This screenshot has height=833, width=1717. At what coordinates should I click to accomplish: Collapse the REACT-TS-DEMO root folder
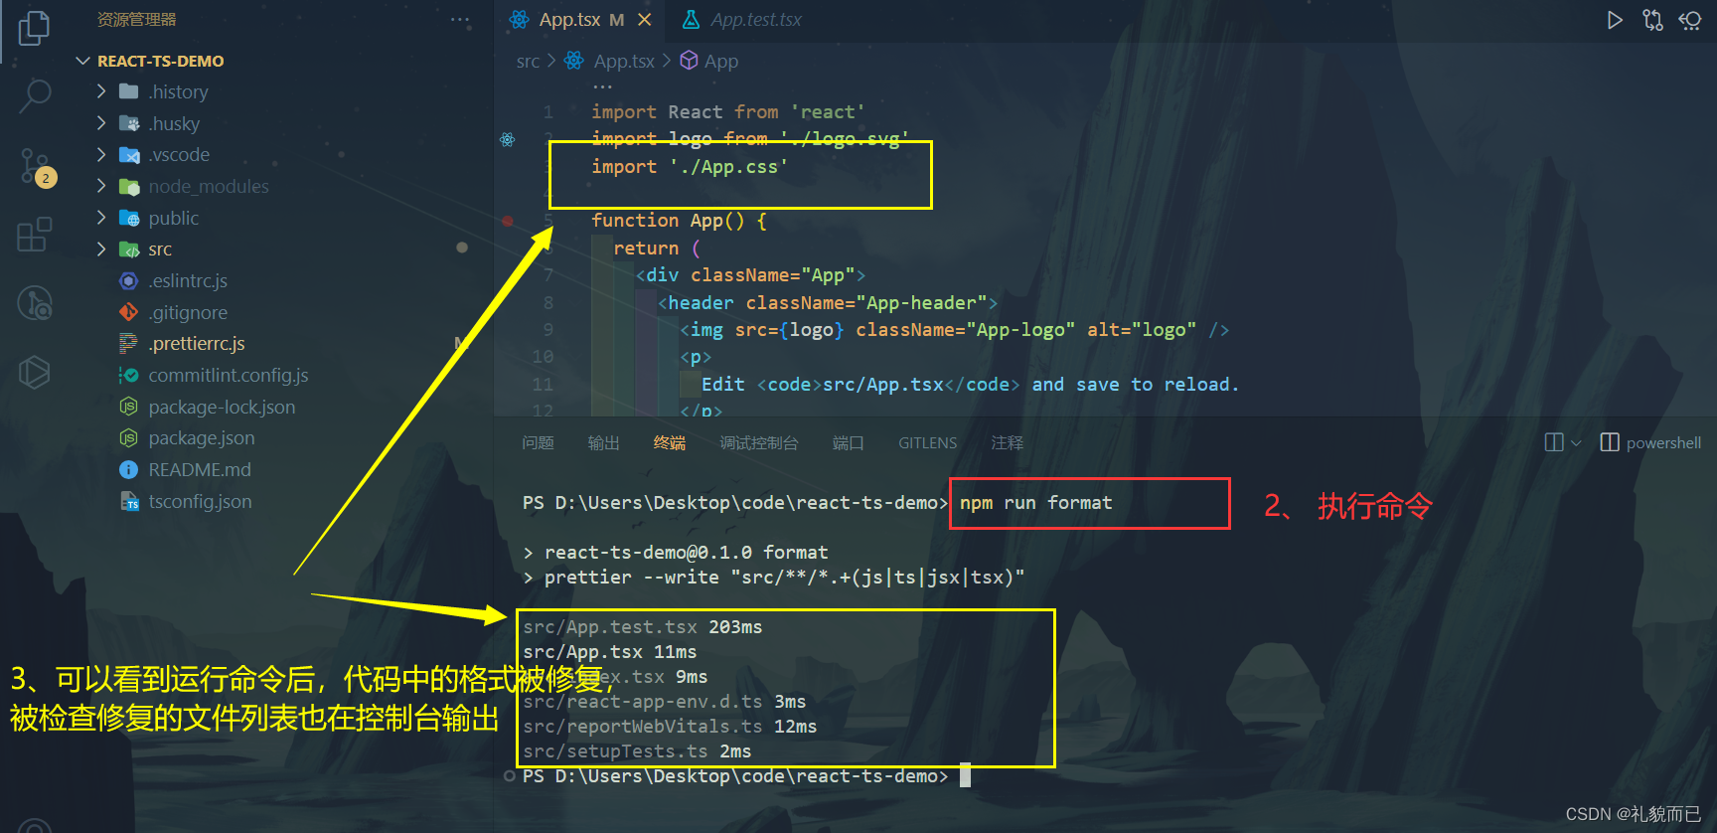[x=82, y=61]
